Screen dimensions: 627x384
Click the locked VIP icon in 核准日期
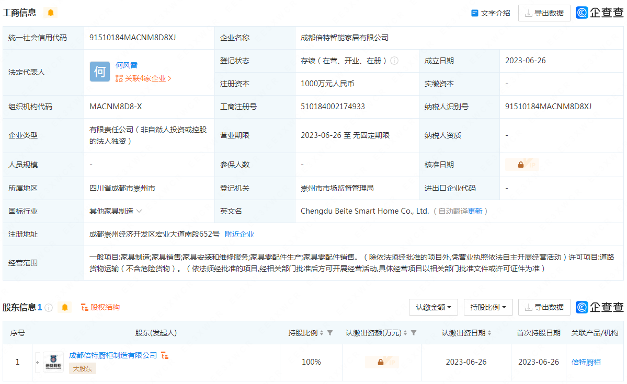[521, 165]
